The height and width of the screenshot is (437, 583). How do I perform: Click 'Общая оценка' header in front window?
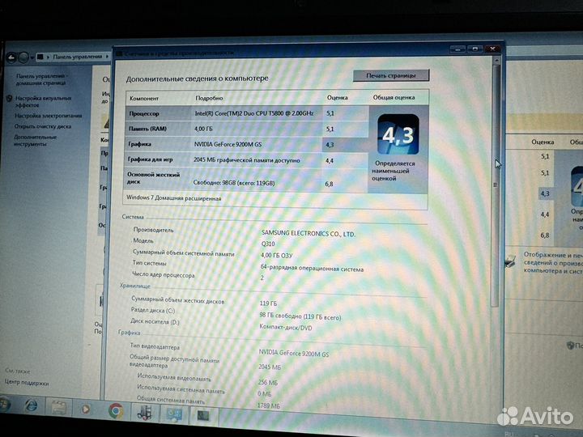click(x=394, y=97)
